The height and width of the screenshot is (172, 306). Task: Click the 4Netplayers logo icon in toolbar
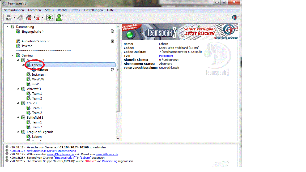235,18
